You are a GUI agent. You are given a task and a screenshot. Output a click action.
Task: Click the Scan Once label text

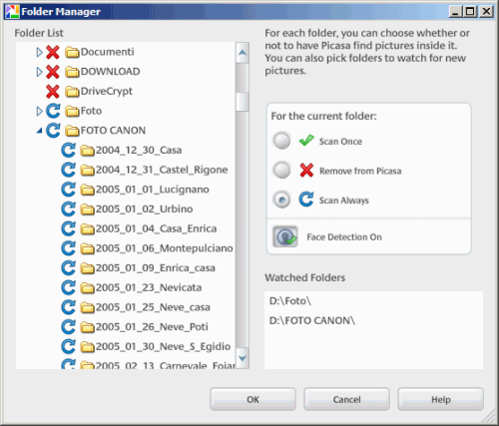pos(340,142)
